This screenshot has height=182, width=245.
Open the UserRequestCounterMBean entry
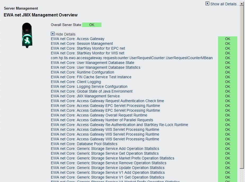pos(132,58)
